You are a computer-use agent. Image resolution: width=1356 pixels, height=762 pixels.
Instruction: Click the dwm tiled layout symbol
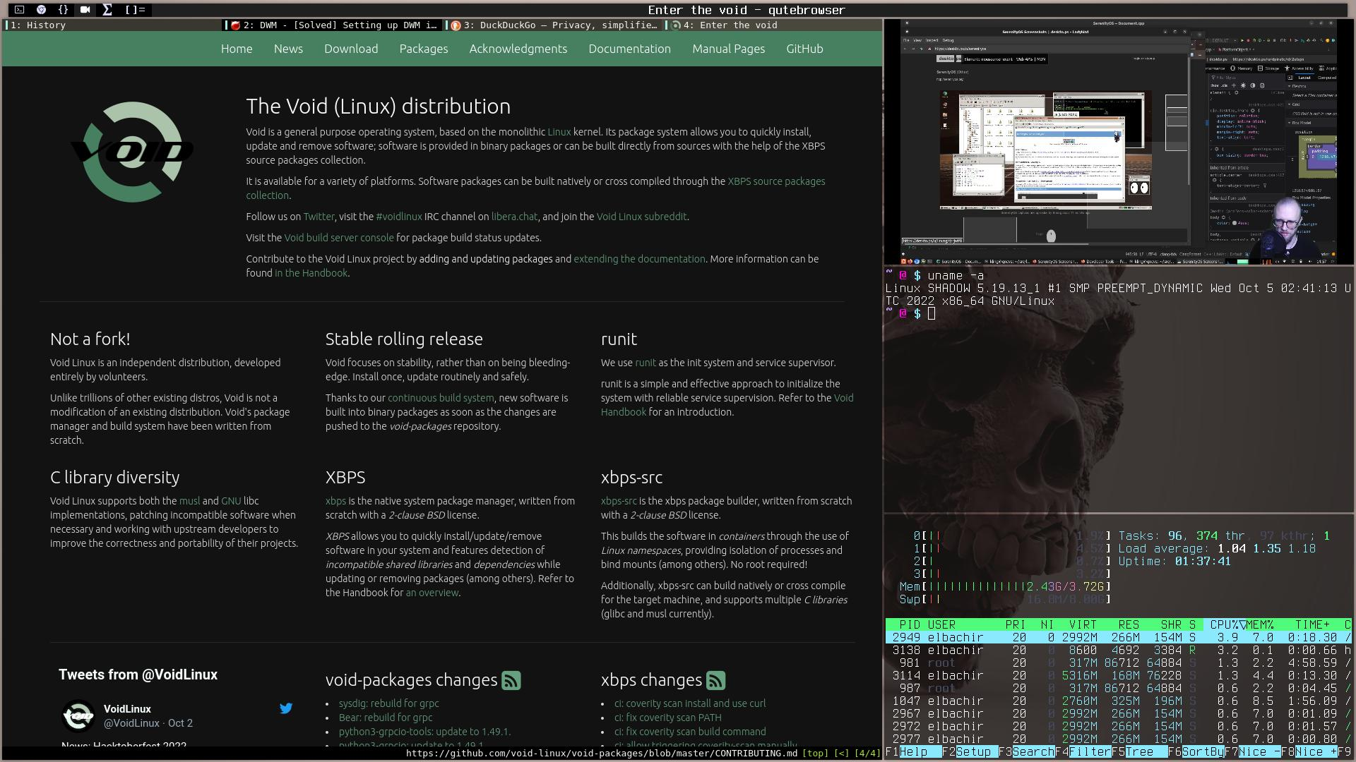135,10
